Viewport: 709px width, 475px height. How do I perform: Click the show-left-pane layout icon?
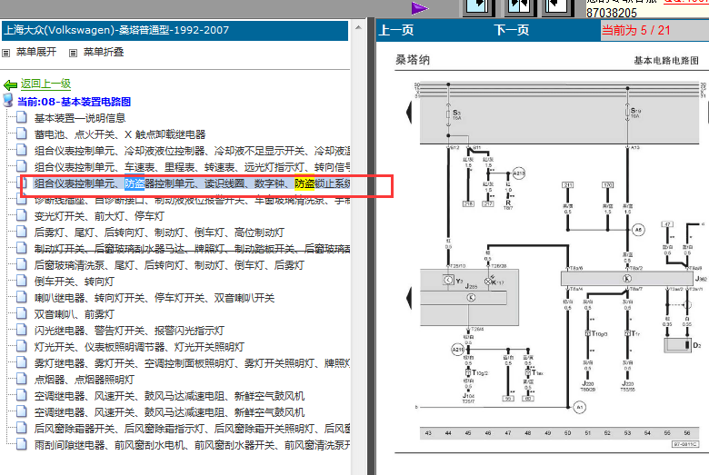coord(478,7)
